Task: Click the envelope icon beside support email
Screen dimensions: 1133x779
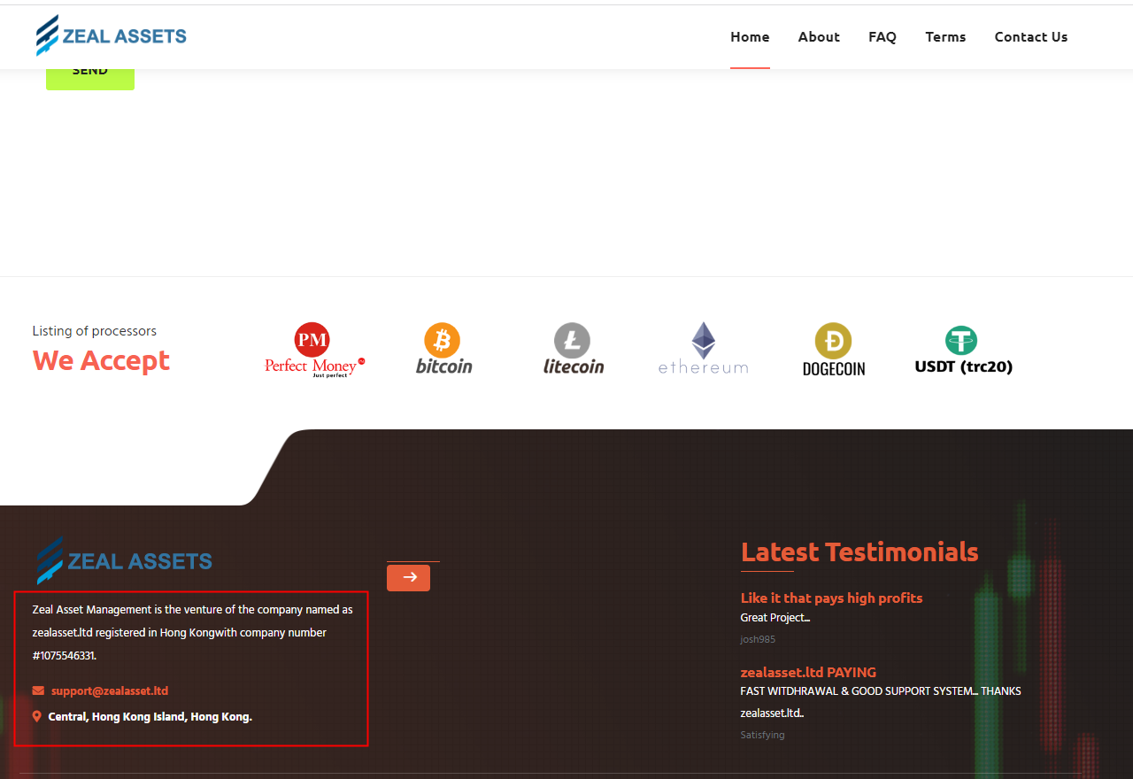Action: (38, 690)
